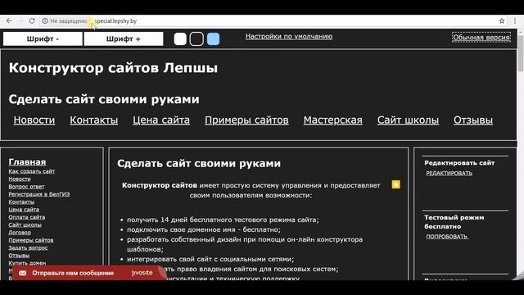Viewport: 524px width, 295px height.
Task: Open 'Сайт школы' sidebar link
Action: point(25,225)
